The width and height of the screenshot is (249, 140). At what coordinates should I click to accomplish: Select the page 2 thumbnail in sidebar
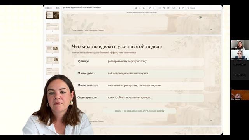[53, 26]
